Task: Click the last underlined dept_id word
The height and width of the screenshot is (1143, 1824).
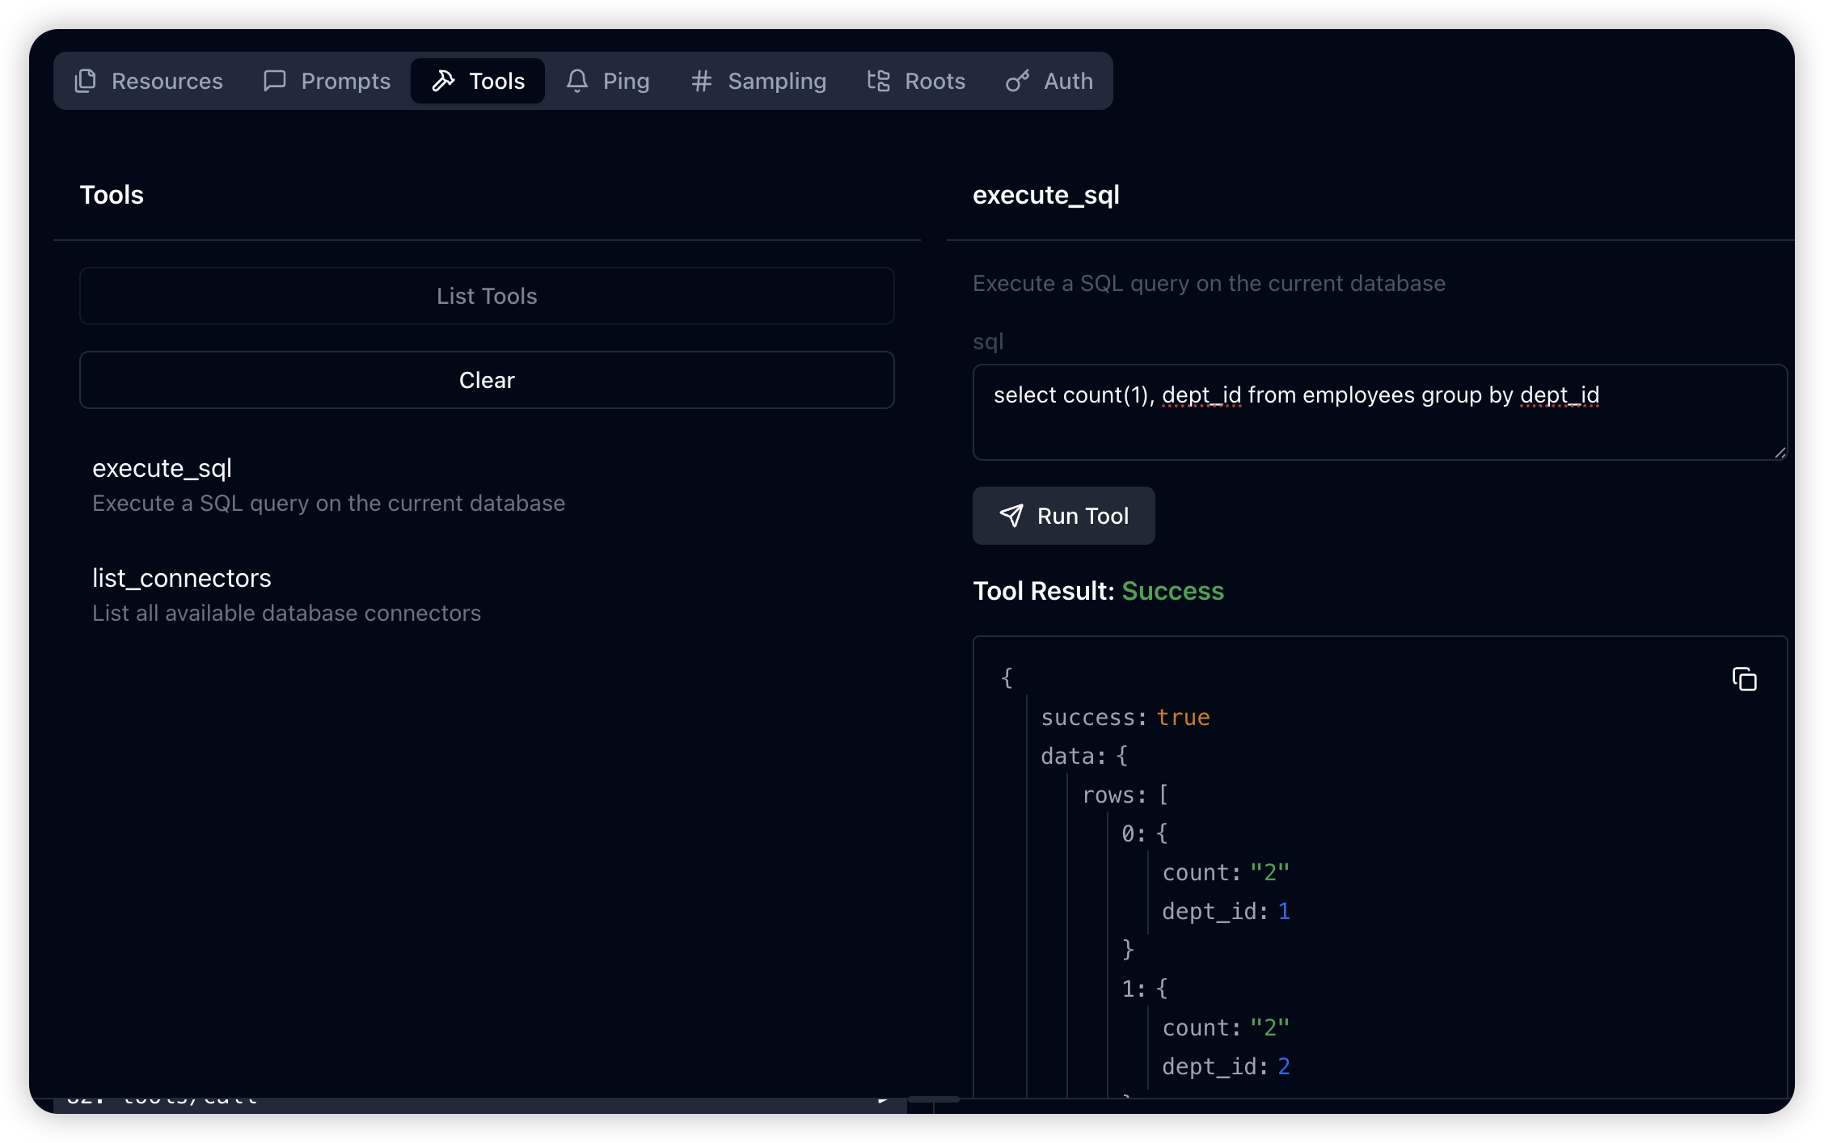Action: [x=1559, y=395]
